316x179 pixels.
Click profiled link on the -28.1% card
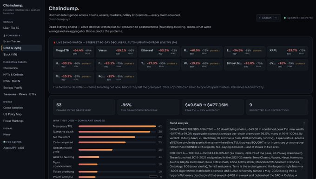(x=129, y=64)
